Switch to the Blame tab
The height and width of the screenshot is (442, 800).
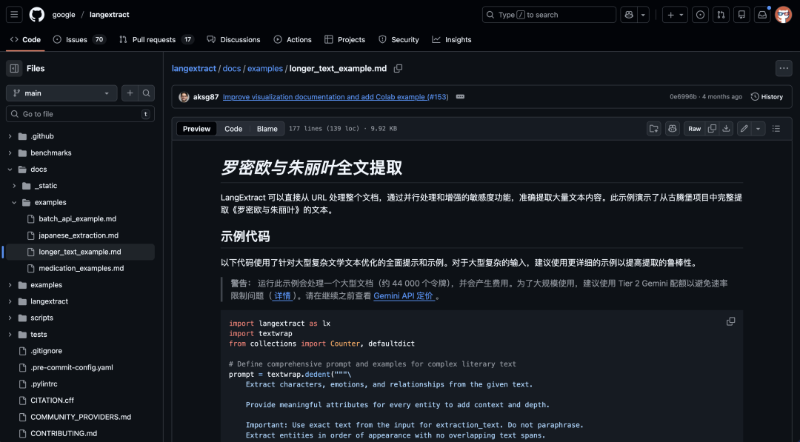click(267, 128)
